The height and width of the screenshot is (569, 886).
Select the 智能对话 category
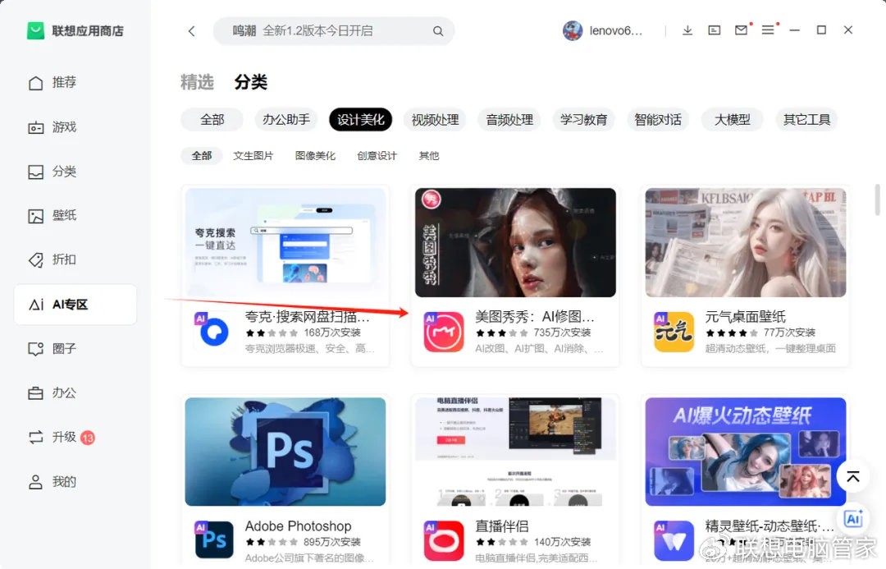coord(658,119)
